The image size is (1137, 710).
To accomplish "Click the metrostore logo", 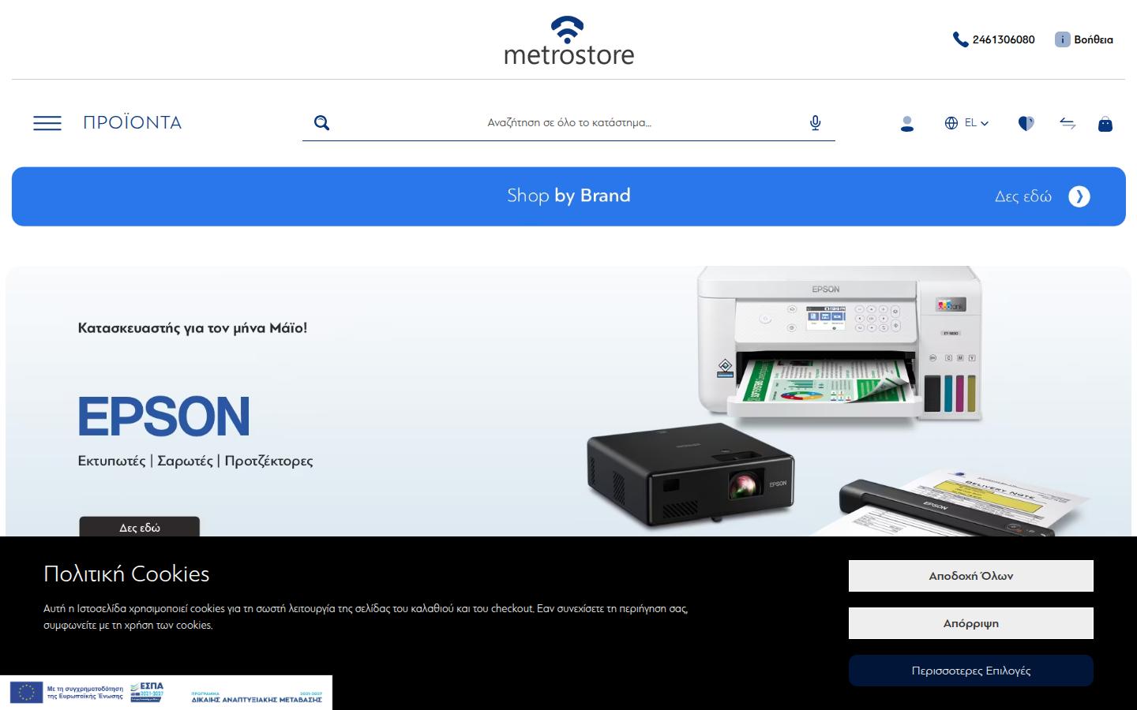I will [568, 40].
